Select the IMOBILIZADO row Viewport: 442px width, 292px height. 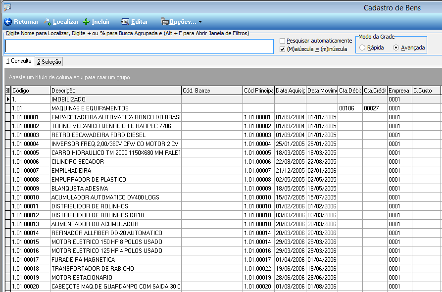[223, 99]
